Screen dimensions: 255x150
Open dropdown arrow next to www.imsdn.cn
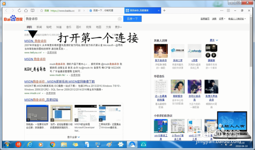point(43,93)
